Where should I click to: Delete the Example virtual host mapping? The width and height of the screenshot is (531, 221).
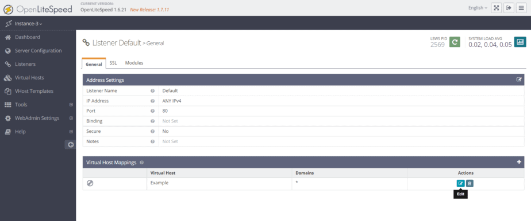(470, 183)
